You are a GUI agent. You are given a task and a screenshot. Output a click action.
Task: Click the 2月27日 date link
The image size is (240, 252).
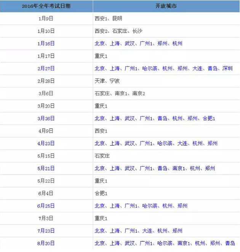click(46, 69)
